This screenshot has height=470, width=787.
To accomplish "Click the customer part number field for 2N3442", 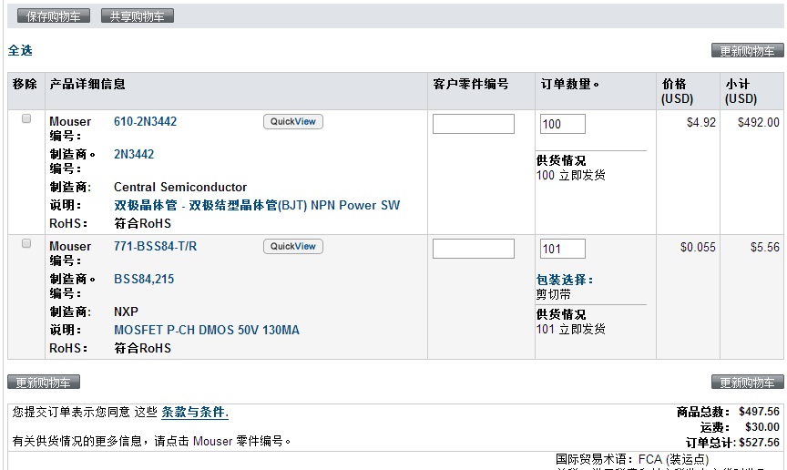I will [473, 124].
